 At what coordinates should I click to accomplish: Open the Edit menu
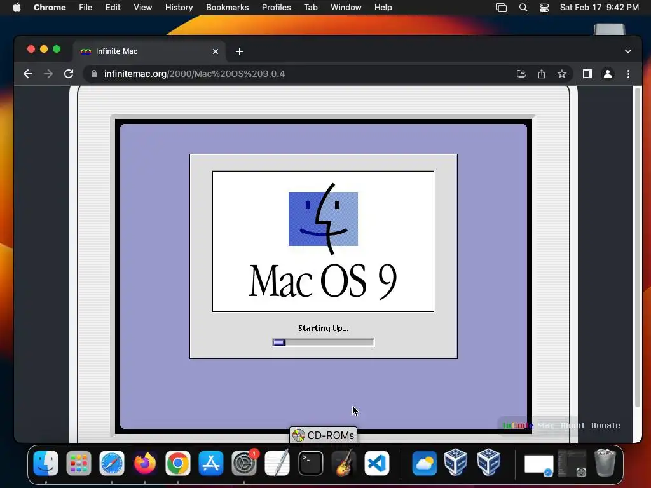tap(113, 8)
